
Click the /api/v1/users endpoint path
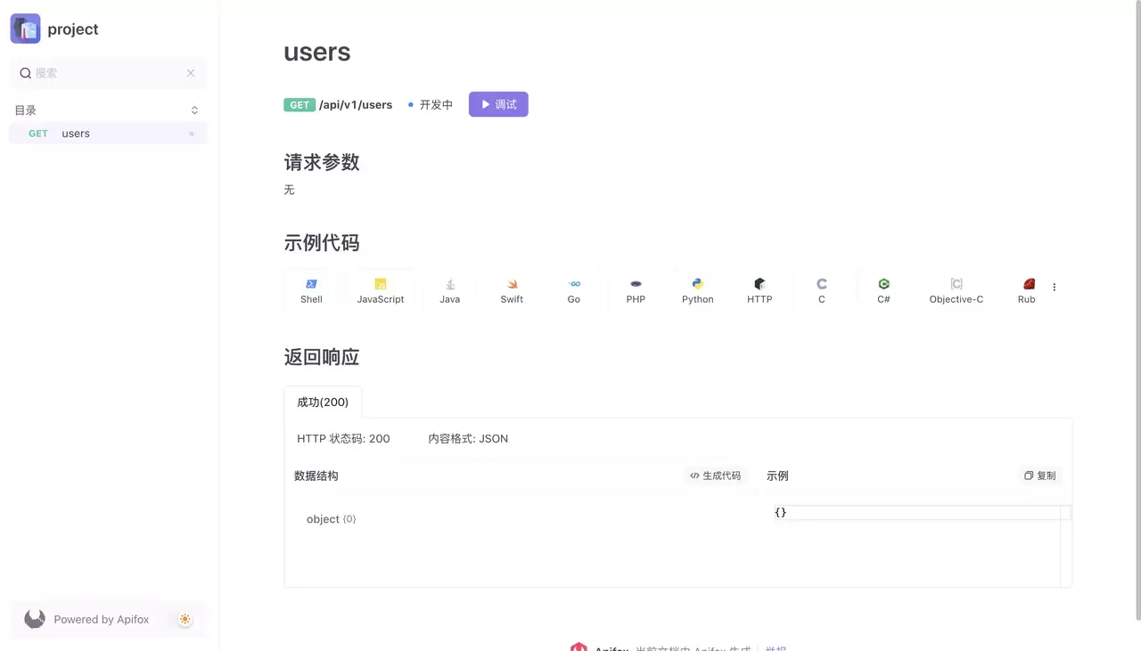coord(356,105)
